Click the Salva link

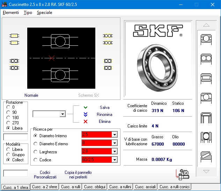coord(105,108)
